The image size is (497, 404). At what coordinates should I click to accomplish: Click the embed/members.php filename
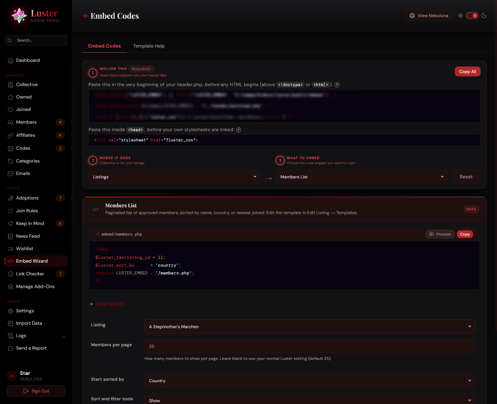tap(121, 234)
